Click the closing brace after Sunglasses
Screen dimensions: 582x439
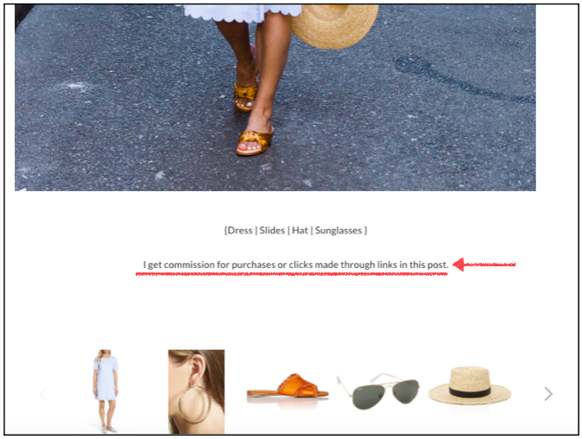coord(366,231)
